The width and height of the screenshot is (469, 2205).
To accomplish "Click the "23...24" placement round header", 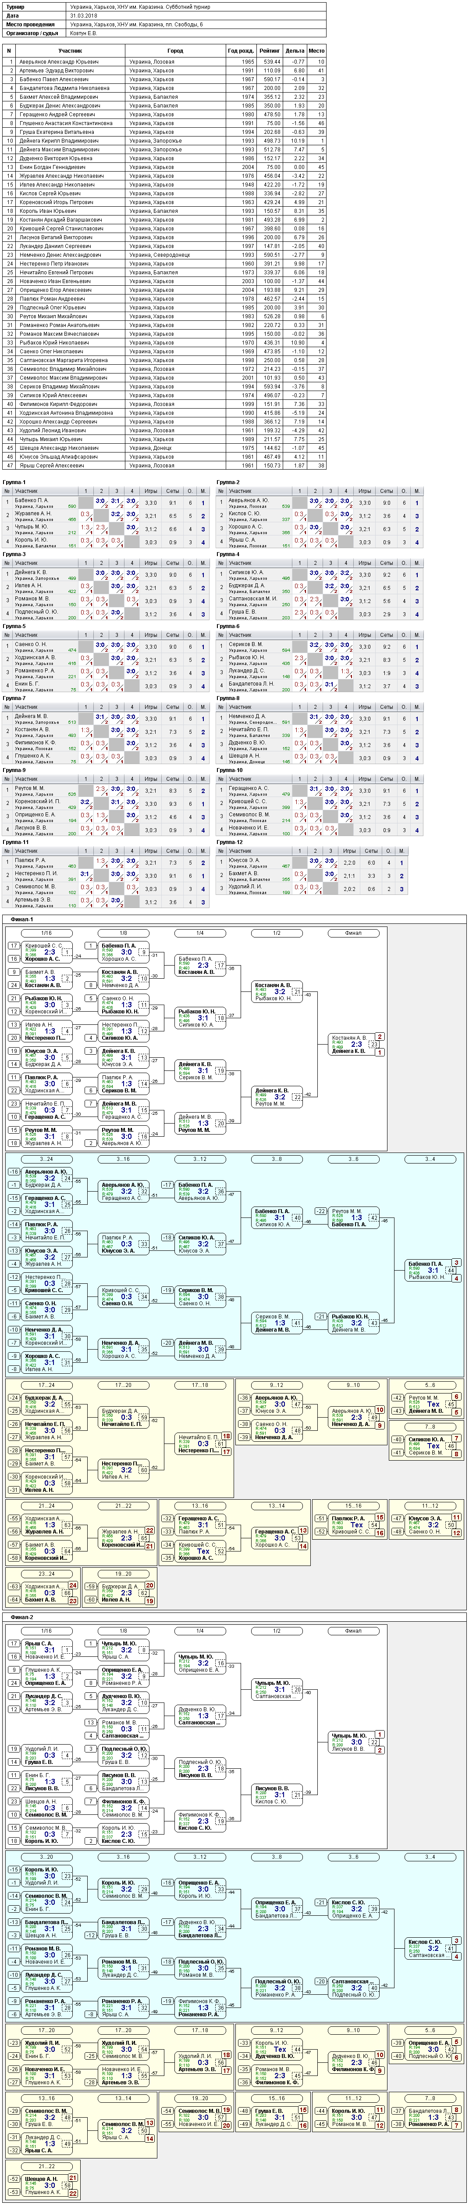I will tap(46, 1574).
